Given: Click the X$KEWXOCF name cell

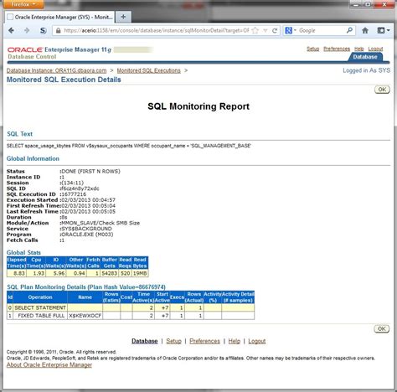Looking at the screenshot, I should pos(85,316).
